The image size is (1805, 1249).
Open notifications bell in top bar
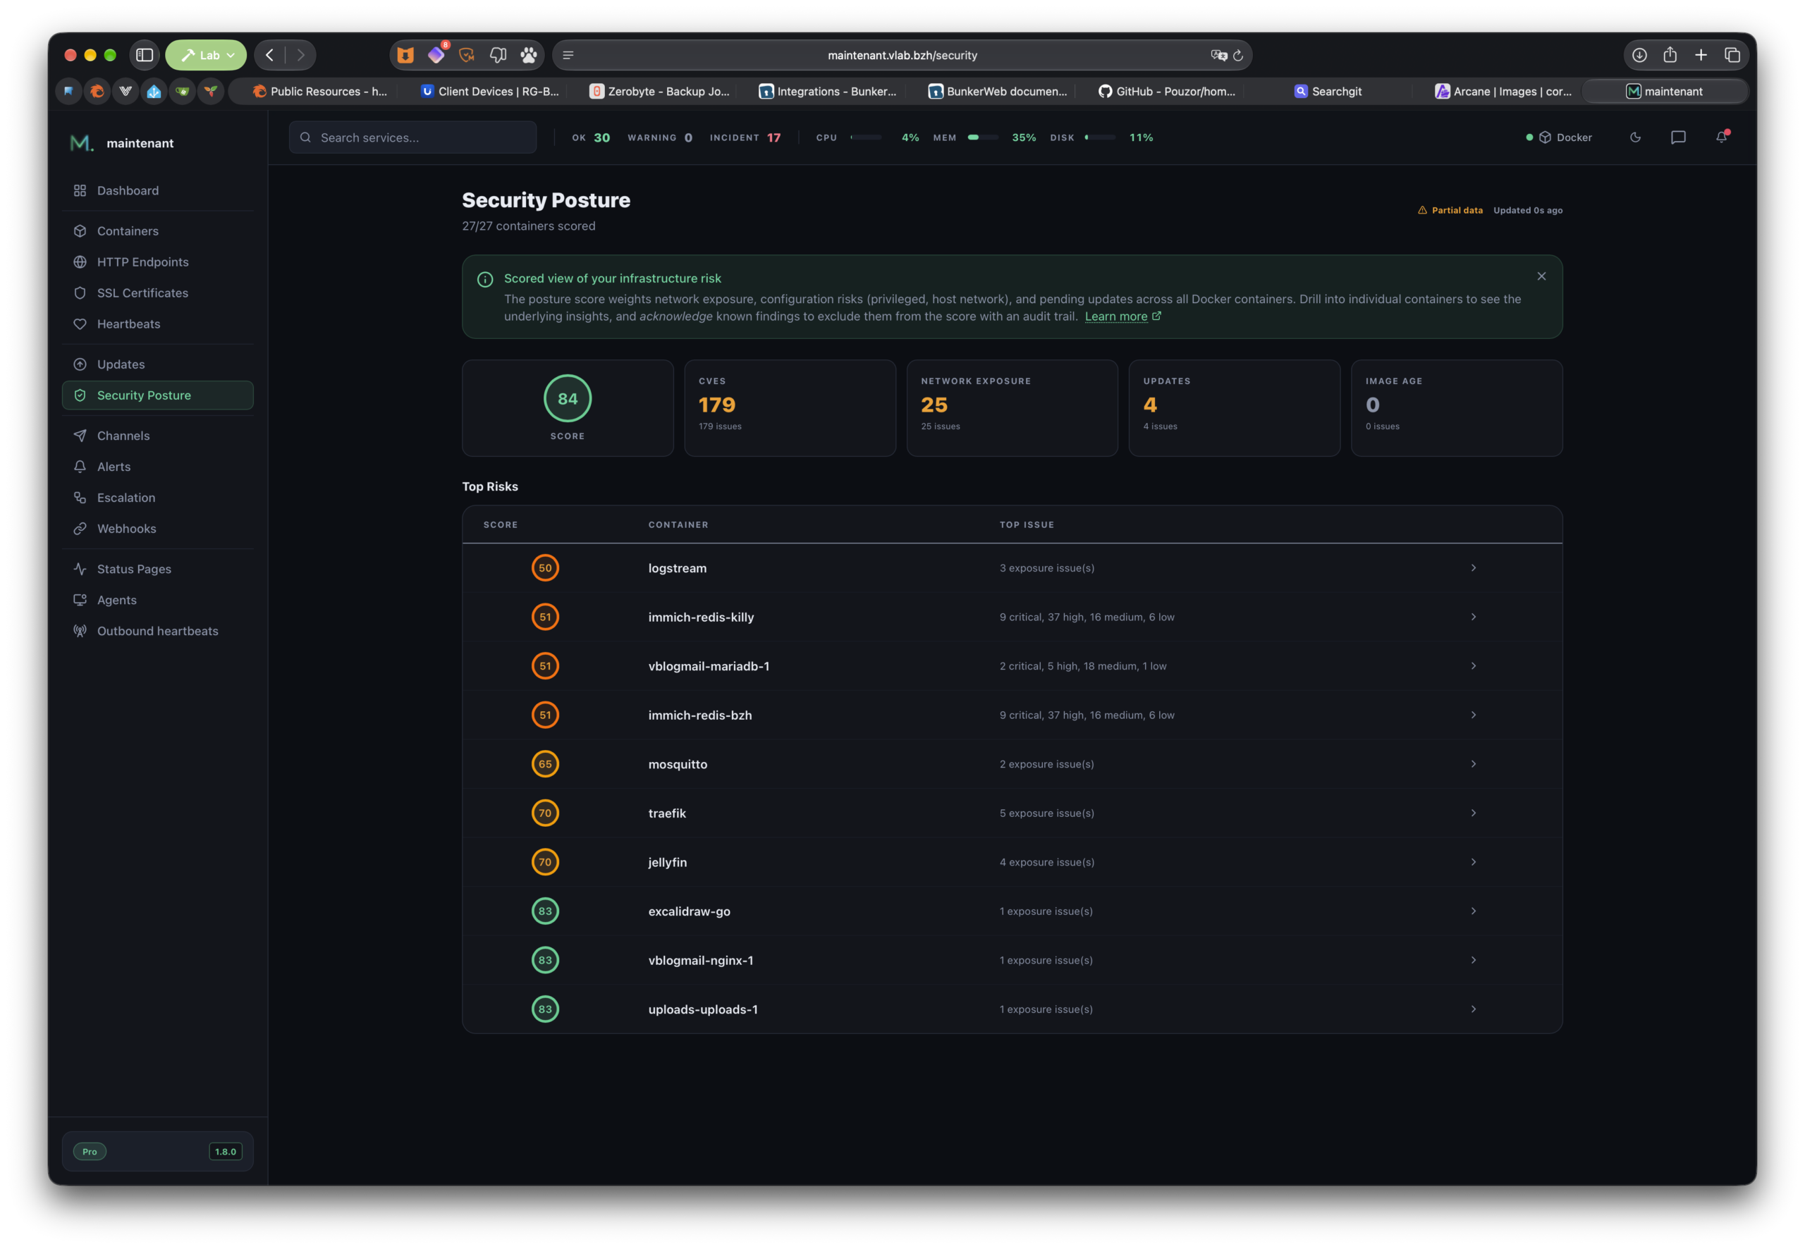click(x=1721, y=137)
